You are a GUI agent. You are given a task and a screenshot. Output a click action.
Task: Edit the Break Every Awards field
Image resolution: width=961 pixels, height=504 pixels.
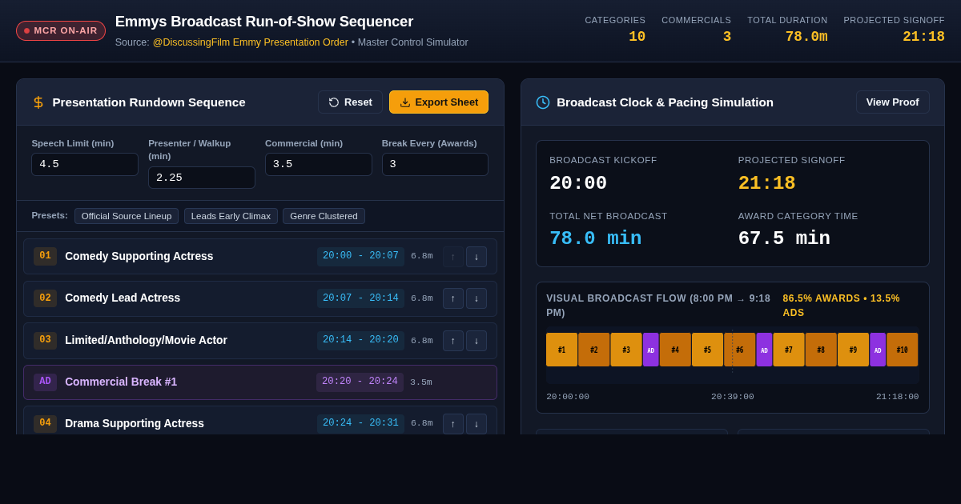[435, 164]
